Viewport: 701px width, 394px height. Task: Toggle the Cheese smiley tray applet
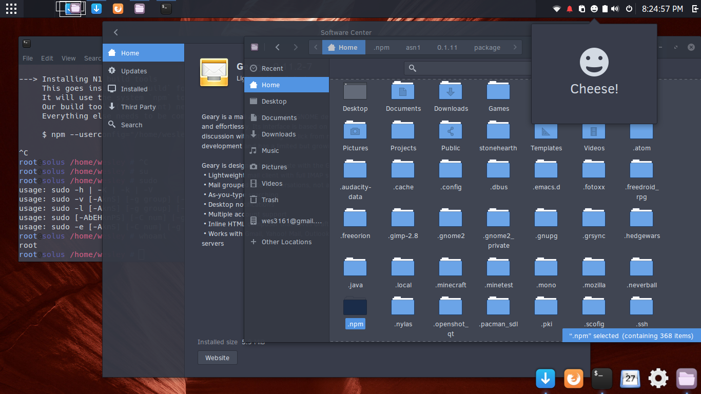coord(594,9)
